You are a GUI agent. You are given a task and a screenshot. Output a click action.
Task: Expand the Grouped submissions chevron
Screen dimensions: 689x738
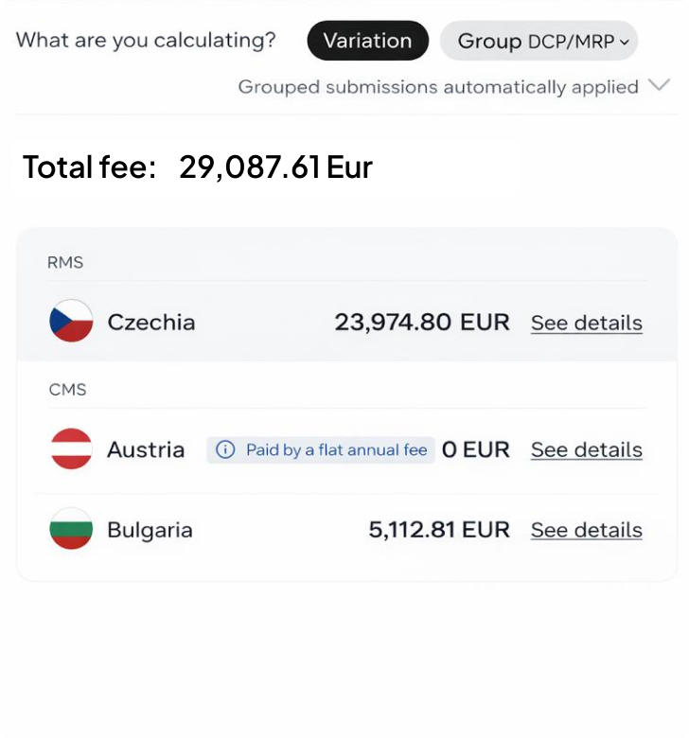click(659, 86)
